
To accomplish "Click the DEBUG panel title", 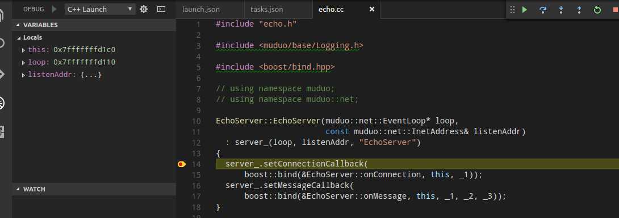I will (x=34, y=9).
